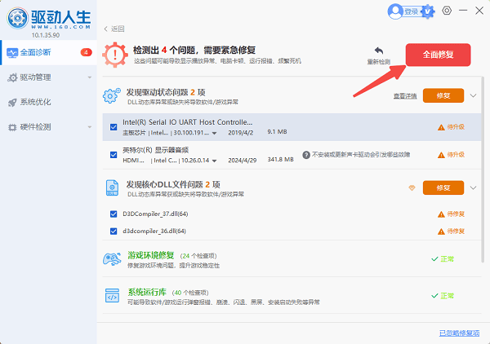
Task: Open the 查看详情 link
Action: click(405, 96)
